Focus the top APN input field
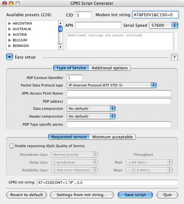Viewport: 184px width, 204px height. (98, 26)
